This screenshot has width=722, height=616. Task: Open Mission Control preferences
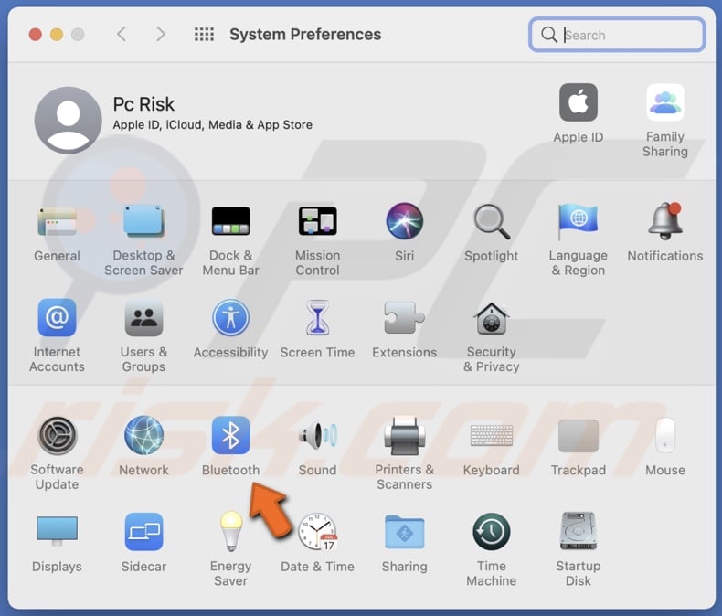point(317,222)
